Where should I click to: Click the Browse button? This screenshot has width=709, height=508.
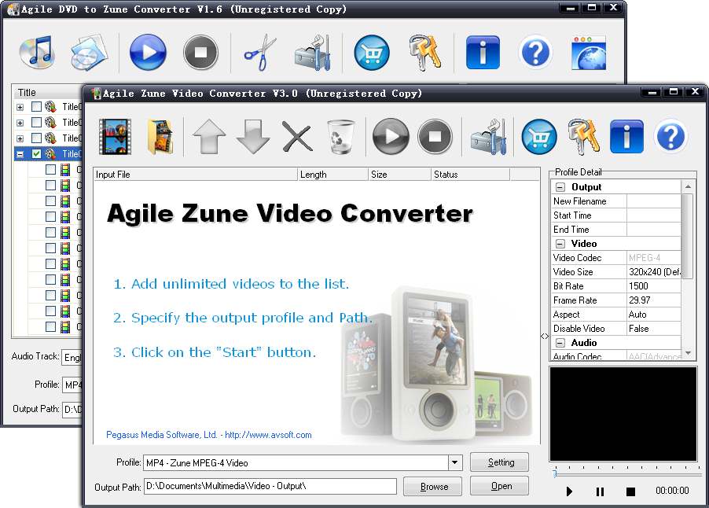(x=433, y=486)
